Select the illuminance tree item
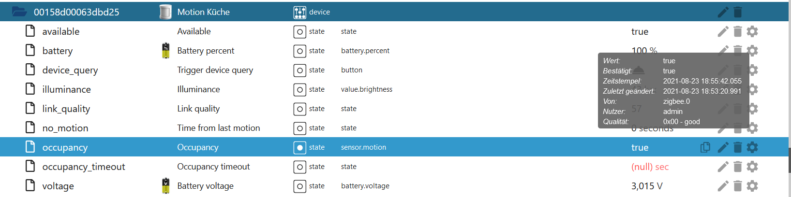 [x=66, y=89]
